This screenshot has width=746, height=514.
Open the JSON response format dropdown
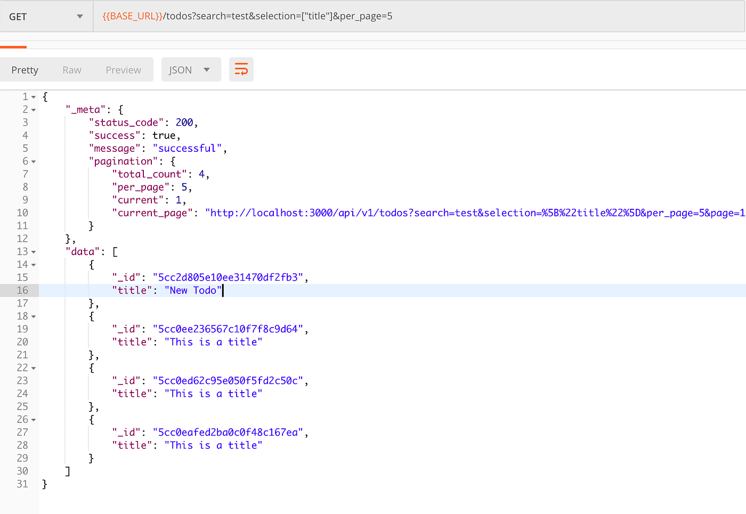(191, 69)
